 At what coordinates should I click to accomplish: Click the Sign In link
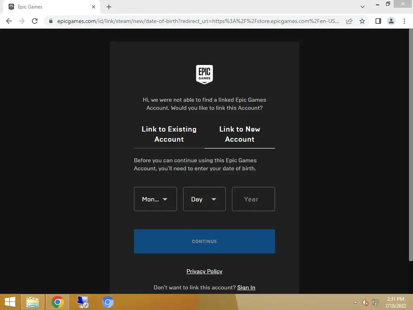(246, 287)
